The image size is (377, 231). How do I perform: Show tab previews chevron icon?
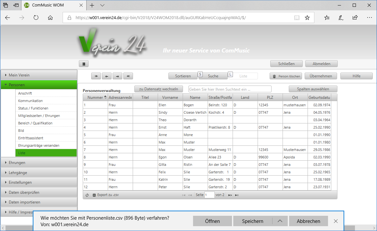(x=102, y=5)
